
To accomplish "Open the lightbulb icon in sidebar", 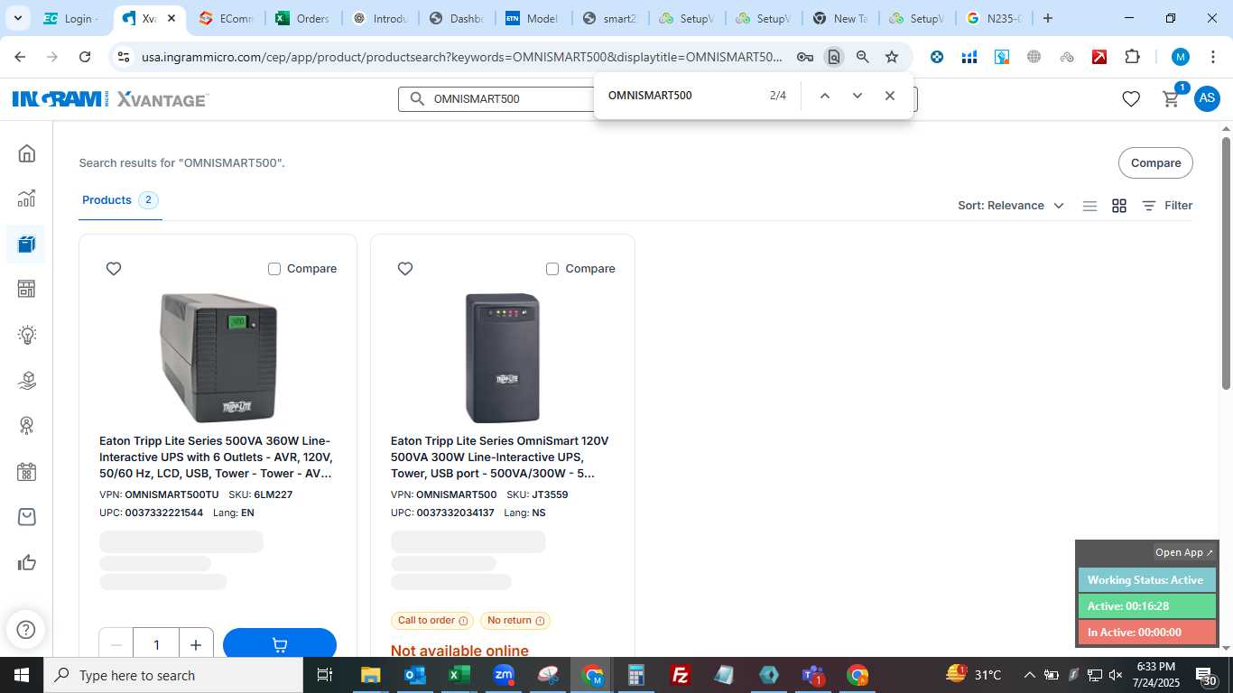I will click(x=27, y=335).
